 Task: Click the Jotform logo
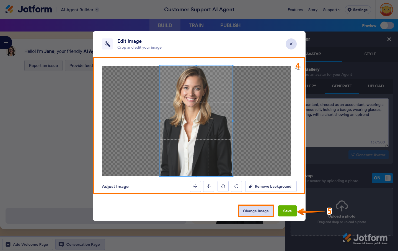point(29,9)
